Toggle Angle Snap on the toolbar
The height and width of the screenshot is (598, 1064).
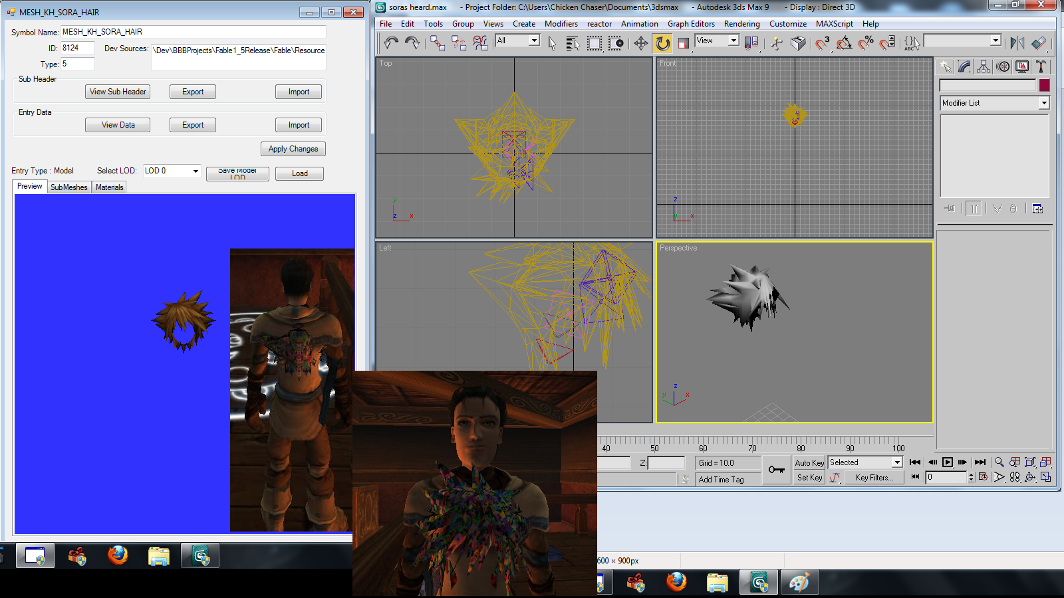coord(844,43)
